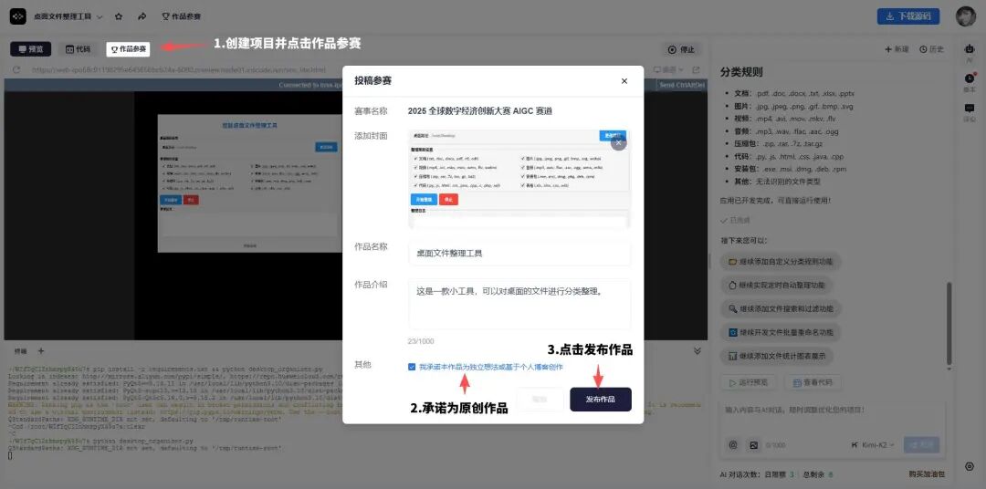Open the 评论 comments sidebar icon
986x489 pixels.
coord(969,112)
